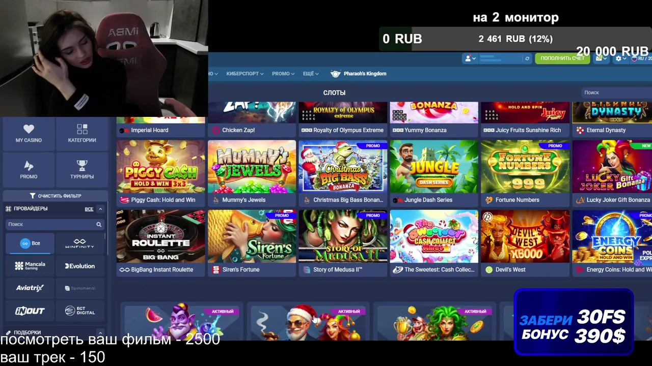Focus the slots Поиск search field
The image size is (652, 366).
[x=617, y=93]
